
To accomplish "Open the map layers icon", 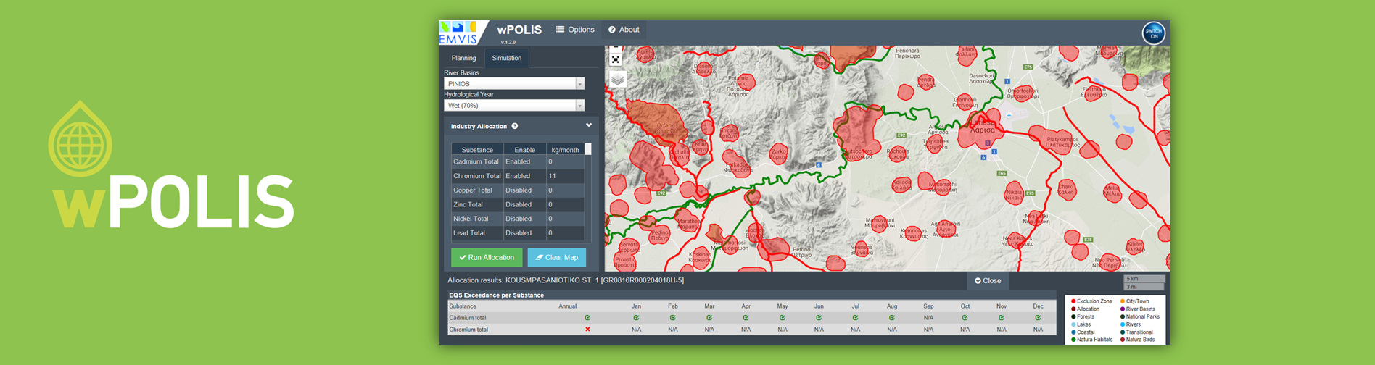I will coord(617,79).
